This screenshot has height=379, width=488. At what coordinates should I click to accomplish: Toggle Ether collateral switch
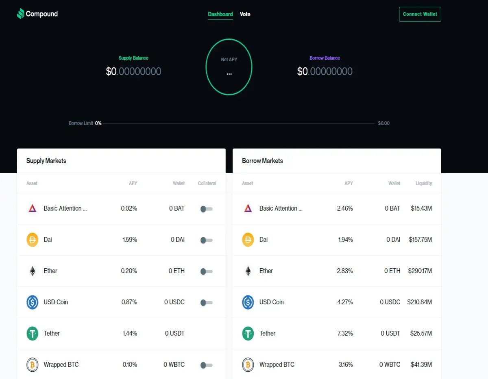[206, 271]
